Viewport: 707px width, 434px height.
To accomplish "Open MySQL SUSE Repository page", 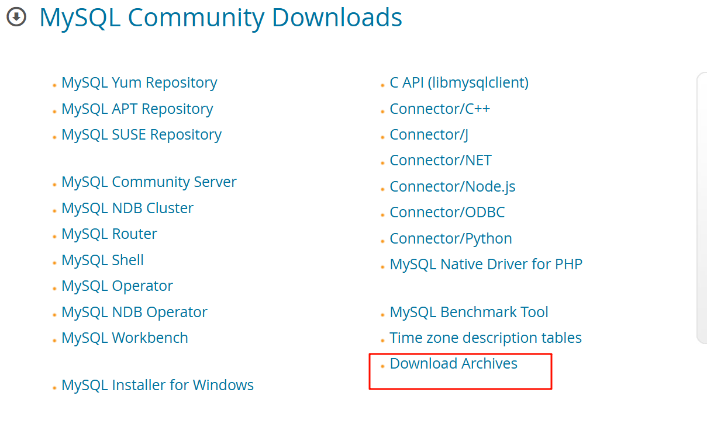I will point(142,135).
